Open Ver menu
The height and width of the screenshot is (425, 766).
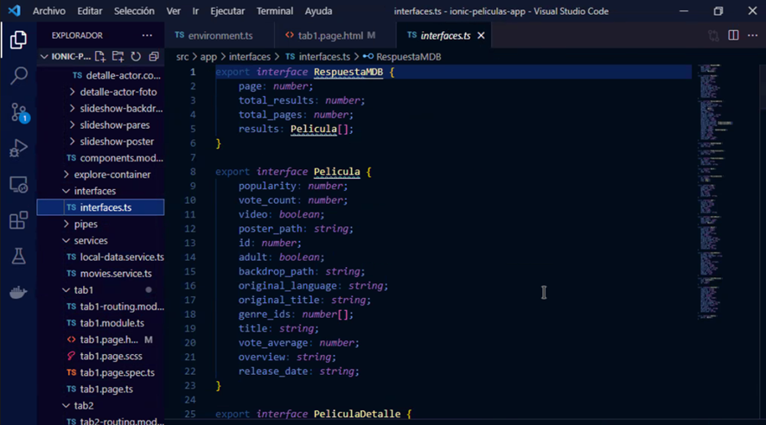tap(174, 10)
